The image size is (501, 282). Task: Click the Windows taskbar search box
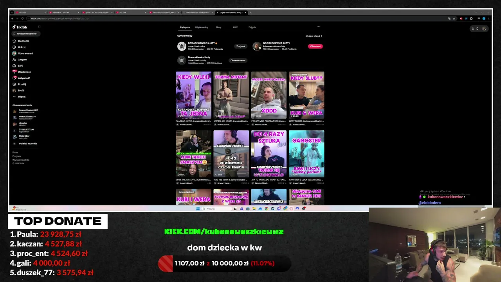click(217, 209)
